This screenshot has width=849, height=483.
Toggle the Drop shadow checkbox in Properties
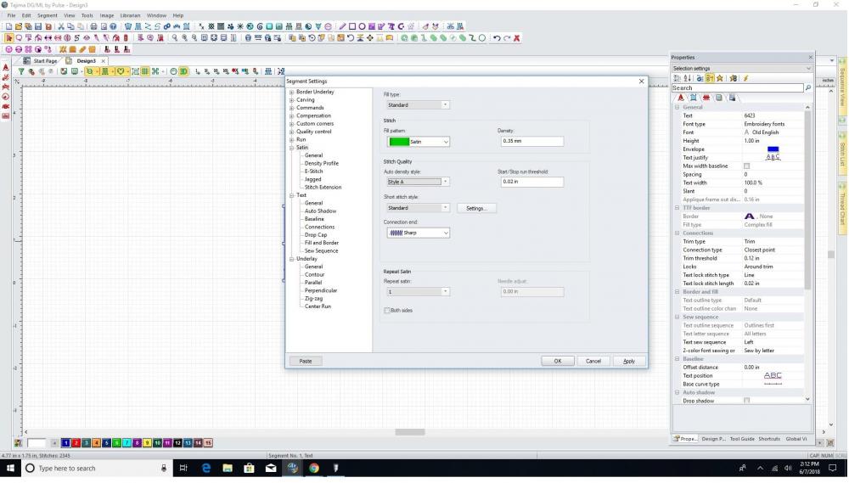tap(746, 401)
